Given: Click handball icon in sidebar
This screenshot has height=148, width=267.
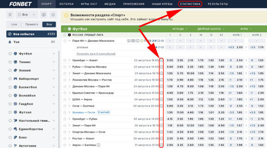Looking at the screenshot, I should click(16, 104).
